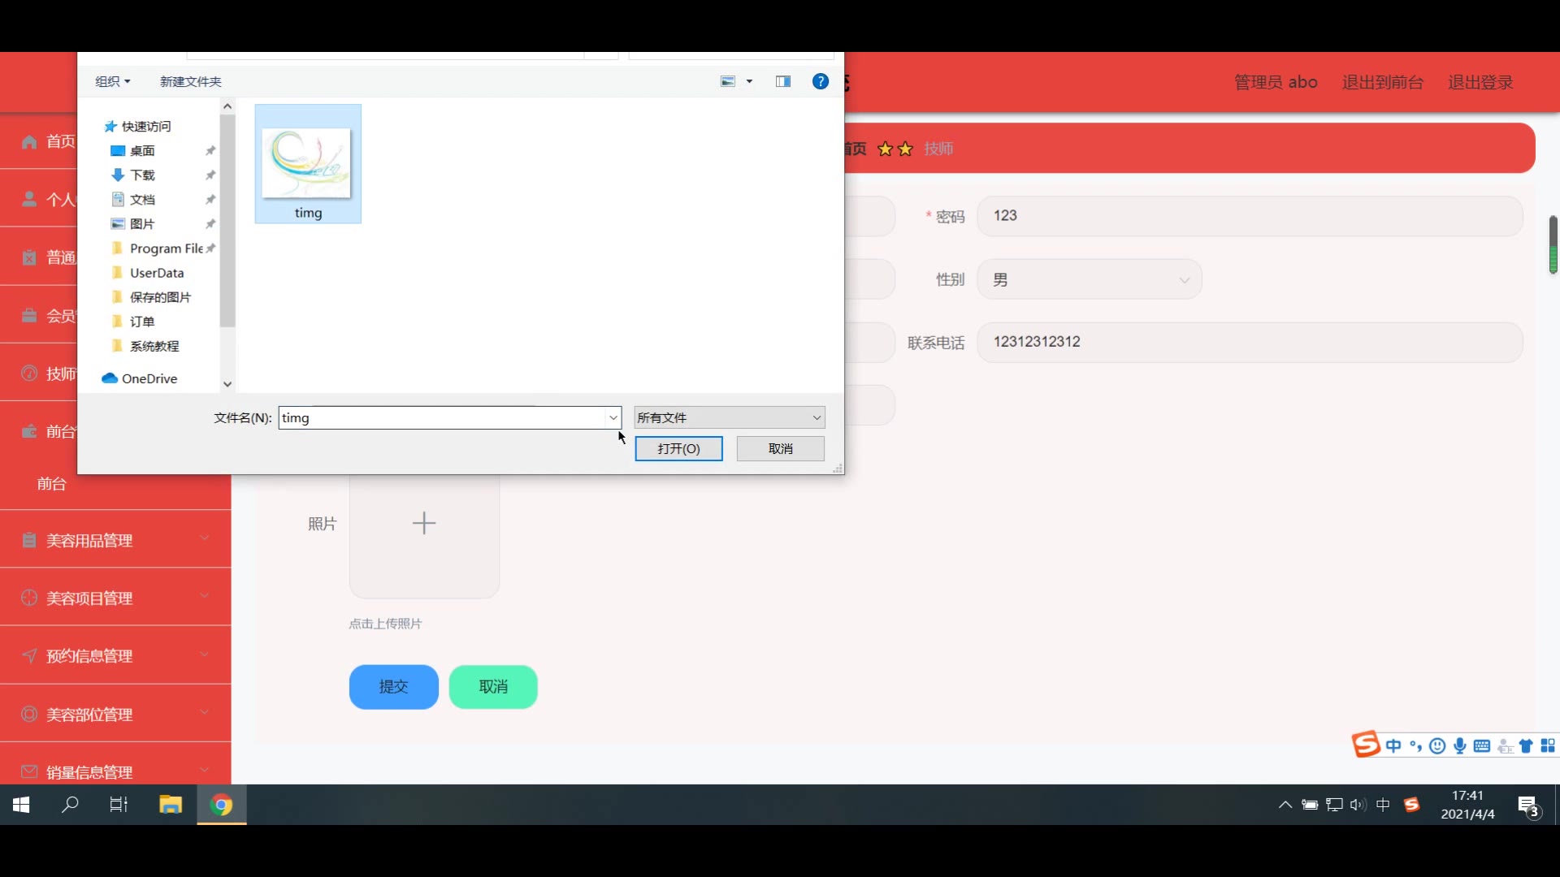Click the Sogou input method S logo
The image size is (1560, 877).
coord(1366,744)
